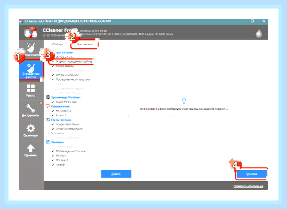Click the Установите свою любимую очистку message
The width and height of the screenshot is (287, 209).
pyautogui.click(x=184, y=109)
